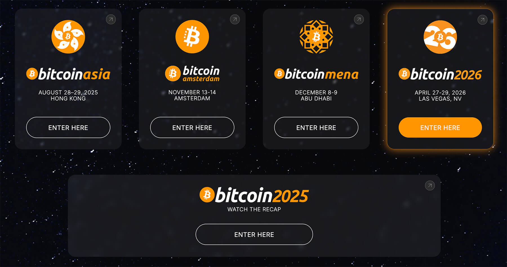Click the Watch the Recap text
This screenshot has height=267, width=507.
[254, 209]
